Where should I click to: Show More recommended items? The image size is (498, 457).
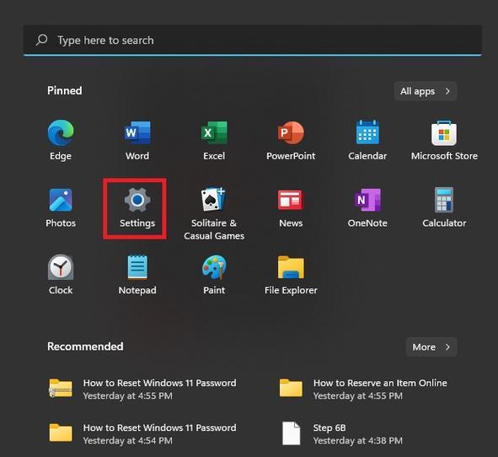coord(431,347)
